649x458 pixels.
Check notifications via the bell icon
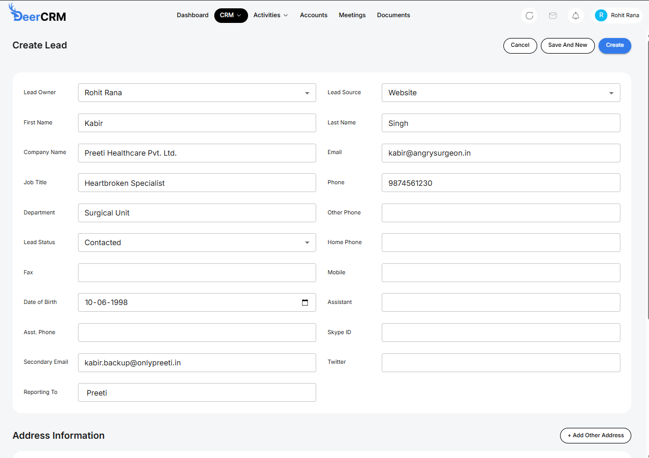pyautogui.click(x=576, y=16)
